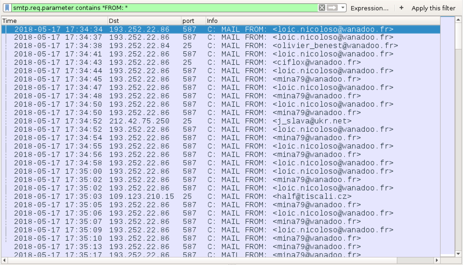Viewport: 463px width, 265px height.
Task: Select the mina79 packet at 17:35:13
Action: click(221, 247)
